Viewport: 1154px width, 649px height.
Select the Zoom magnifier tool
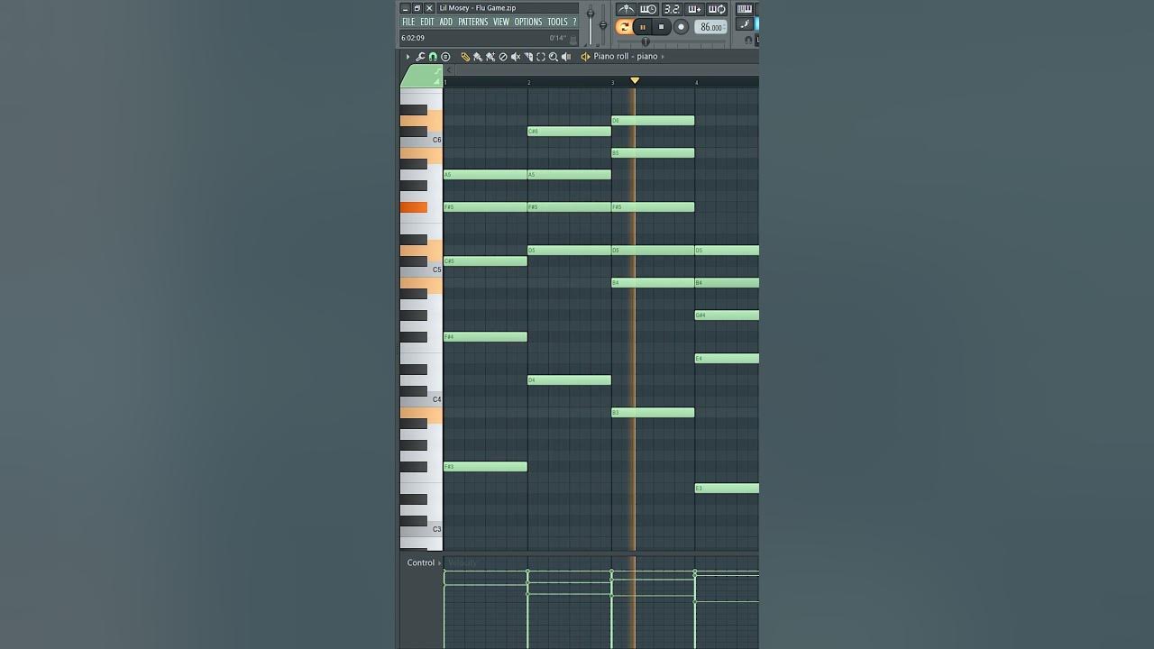pyautogui.click(x=554, y=57)
